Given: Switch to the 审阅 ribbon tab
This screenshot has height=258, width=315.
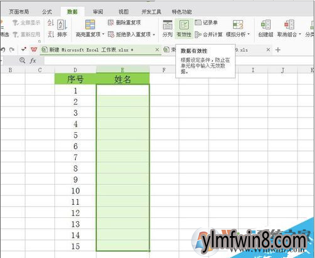Looking at the screenshot, I should click(x=98, y=12).
